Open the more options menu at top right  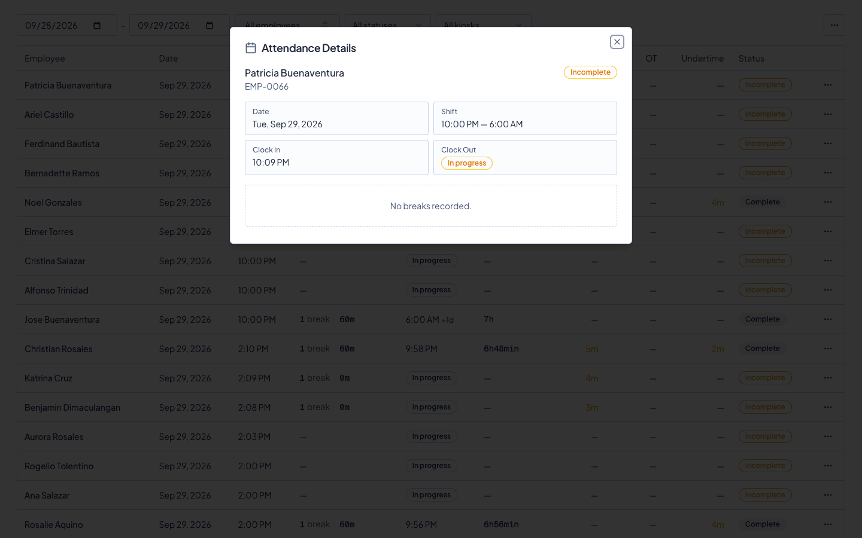834,25
